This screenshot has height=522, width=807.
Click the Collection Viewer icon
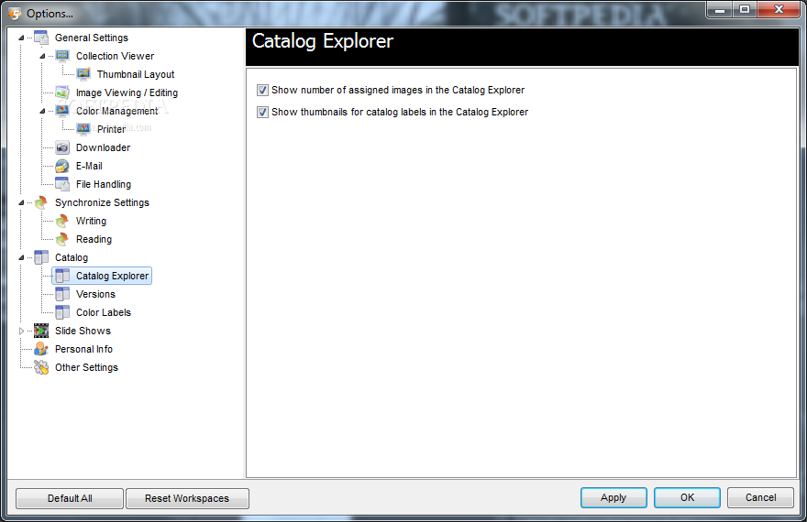pyautogui.click(x=62, y=56)
